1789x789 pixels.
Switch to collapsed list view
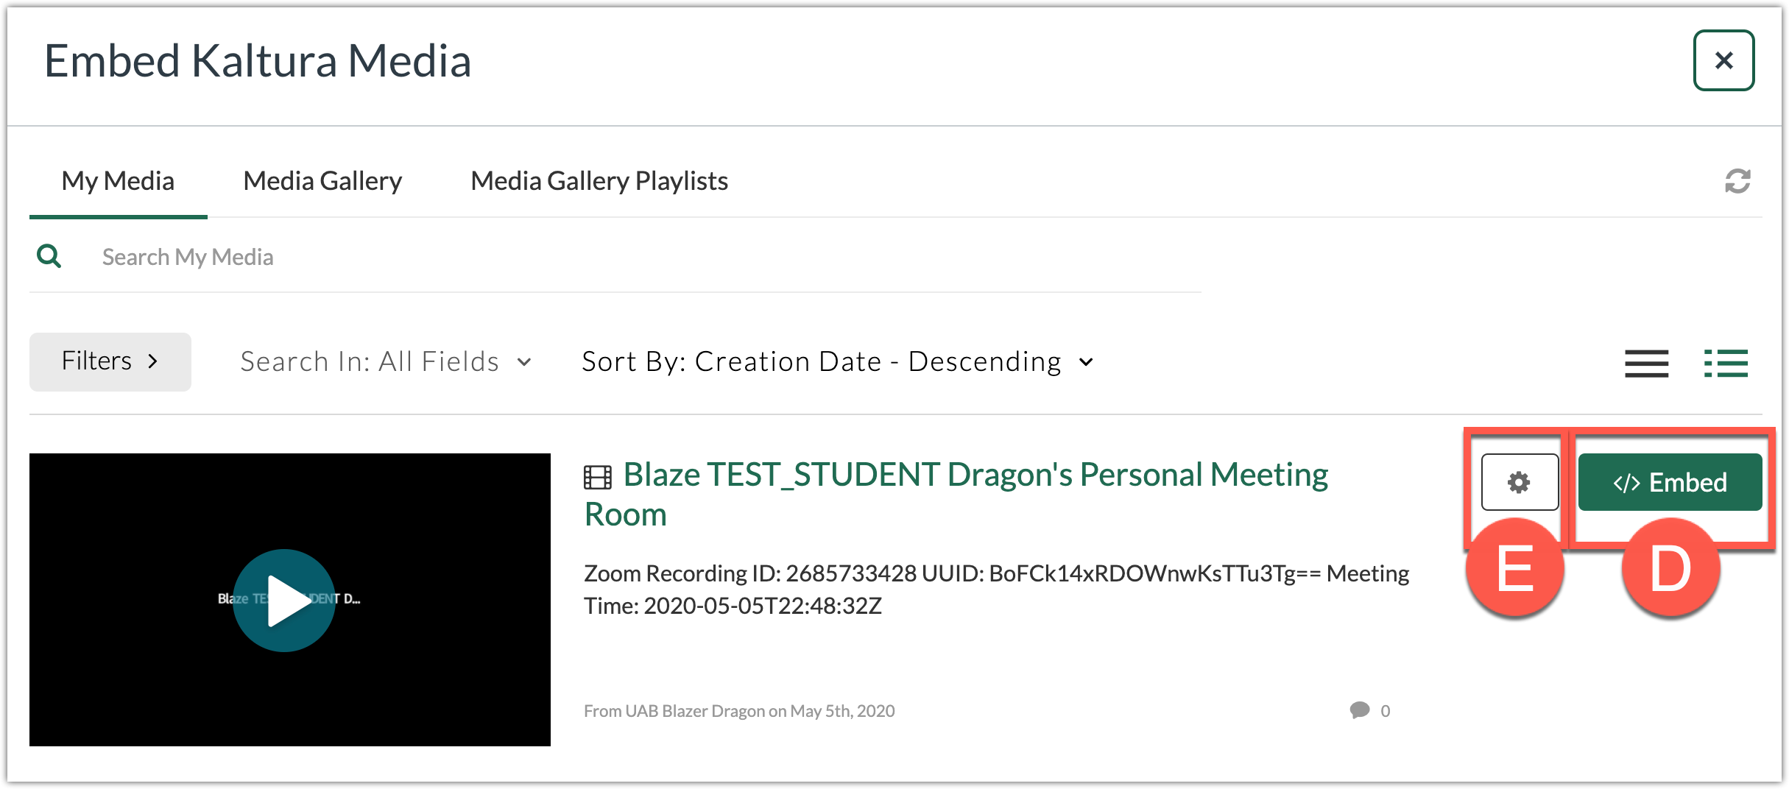click(x=1646, y=363)
